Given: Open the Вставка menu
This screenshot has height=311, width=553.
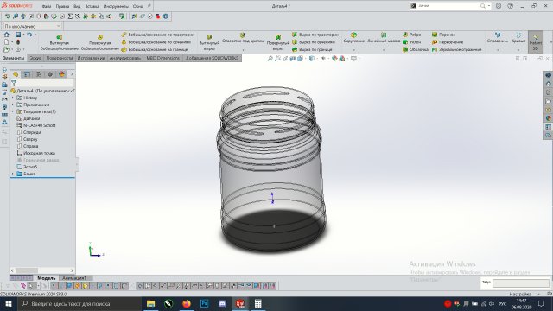Looking at the screenshot, I should (x=92, y=6).
